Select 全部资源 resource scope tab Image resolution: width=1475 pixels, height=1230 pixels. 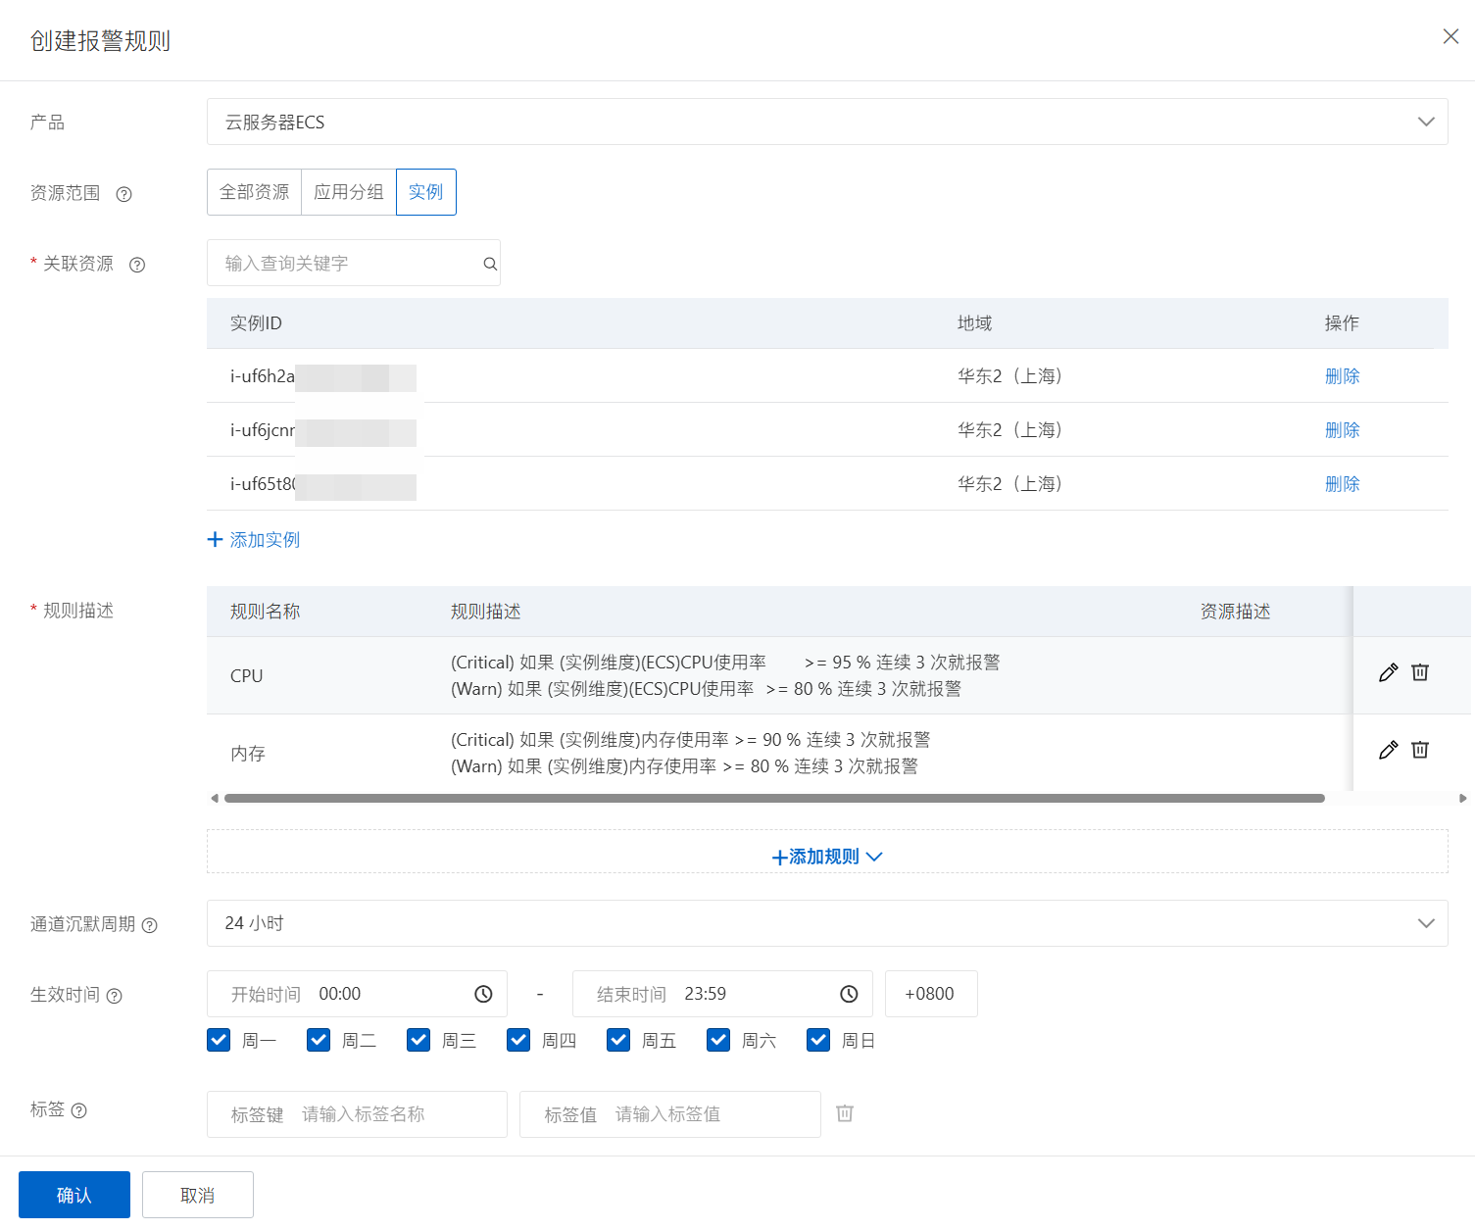(254, 192)
